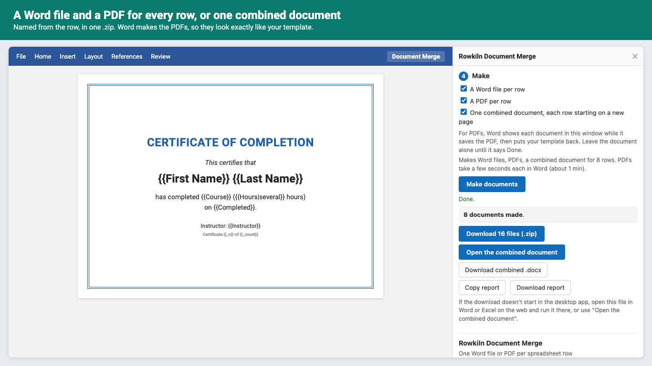Screen dimensions: 652x366
Task: Close the Rowkiln Document Merge panel
Action: (x=635, y=56)
